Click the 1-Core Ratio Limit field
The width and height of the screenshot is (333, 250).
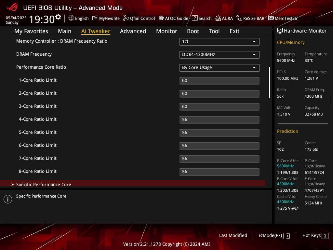pyautogui.click(x=220, y=81)
